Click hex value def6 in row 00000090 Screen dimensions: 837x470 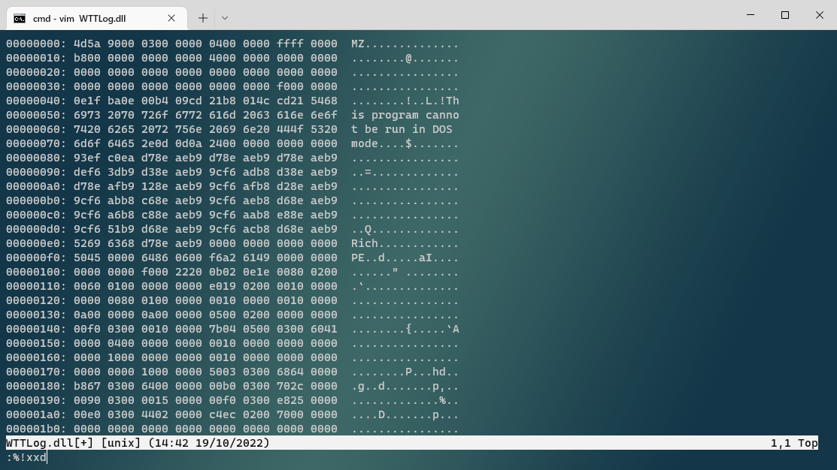(87, 172)
